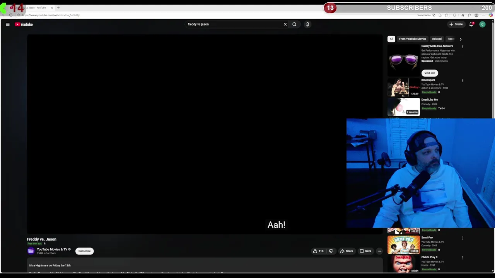The width and height of the screenshot is (495, 278).
Task: Open split screen browser icon
Action: pyautogui.click(x=440, y=15)
